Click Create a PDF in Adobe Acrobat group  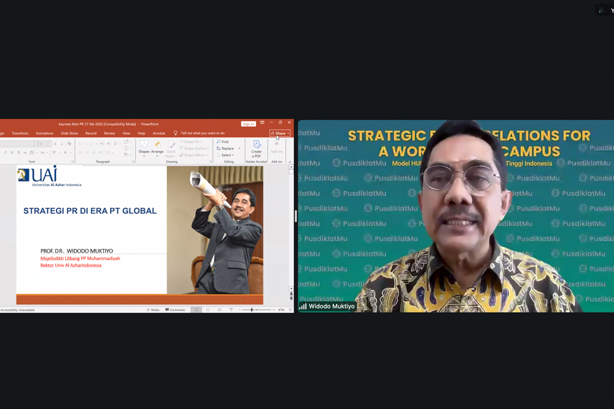(256, 149)
